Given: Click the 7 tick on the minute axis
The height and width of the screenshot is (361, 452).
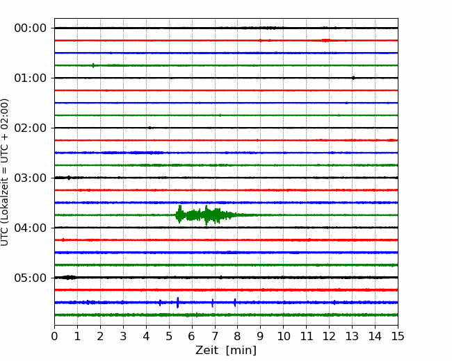Looking at the screenshot, I should point(215,337).
